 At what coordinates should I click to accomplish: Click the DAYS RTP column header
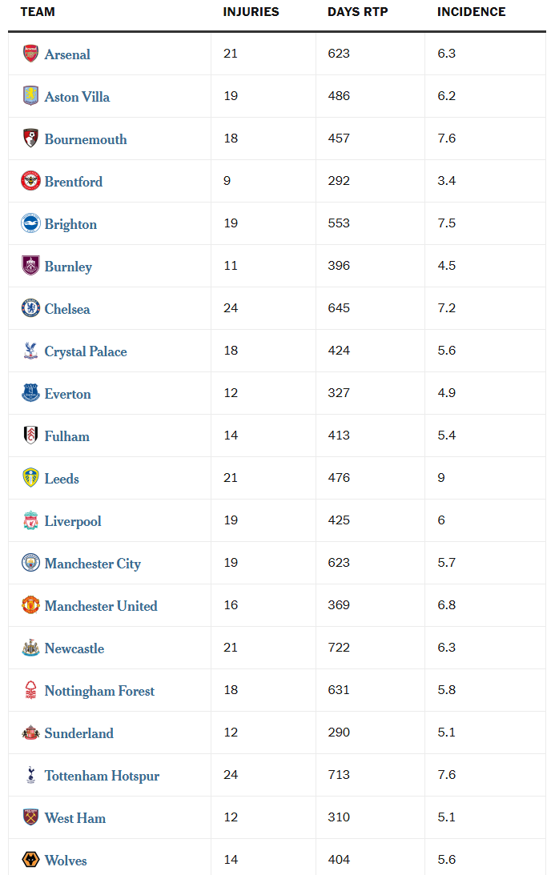coord(357,12)
